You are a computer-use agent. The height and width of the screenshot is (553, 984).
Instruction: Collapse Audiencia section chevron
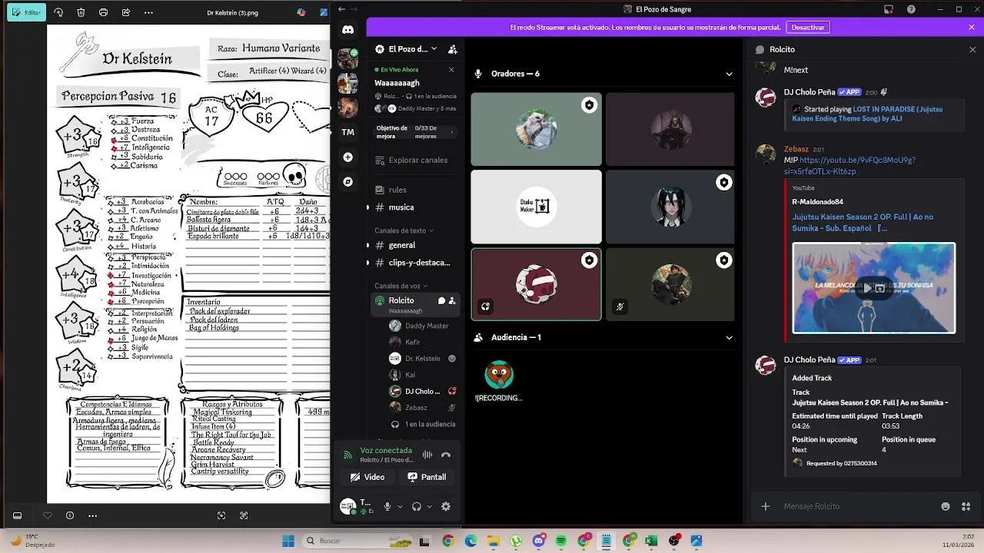(x=729, y=337)
